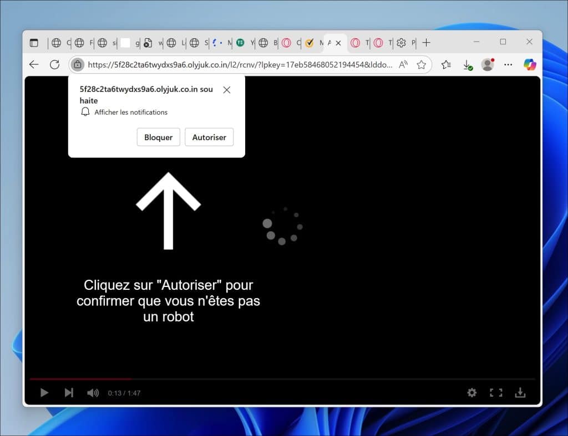Dismiss the notification permission popup with X

coord(226,90)
